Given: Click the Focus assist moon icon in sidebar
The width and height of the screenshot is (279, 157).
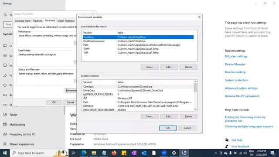Looking at the screenshot, I should point(5,75).
